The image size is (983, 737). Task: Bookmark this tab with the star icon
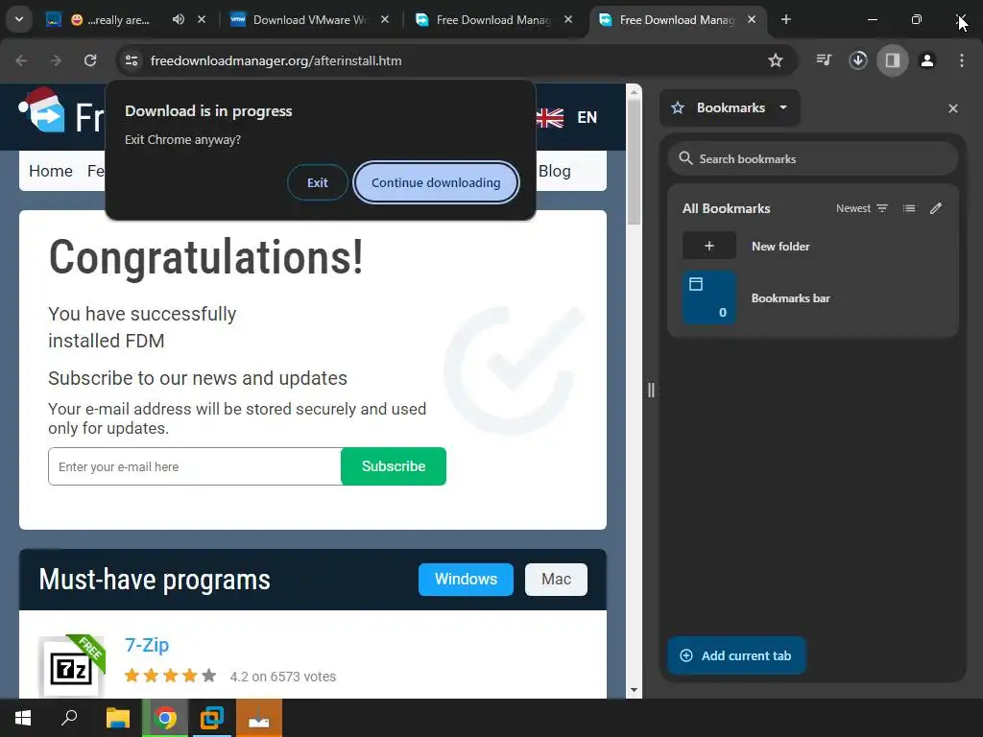coord(776,60)
